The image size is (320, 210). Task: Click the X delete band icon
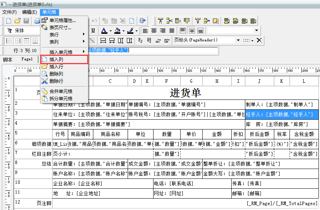tap(259, 40)
